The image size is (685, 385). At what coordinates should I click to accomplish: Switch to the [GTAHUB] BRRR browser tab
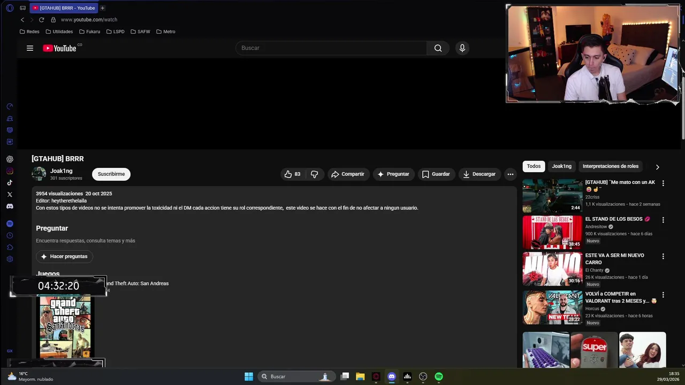[x=64, y=8]
